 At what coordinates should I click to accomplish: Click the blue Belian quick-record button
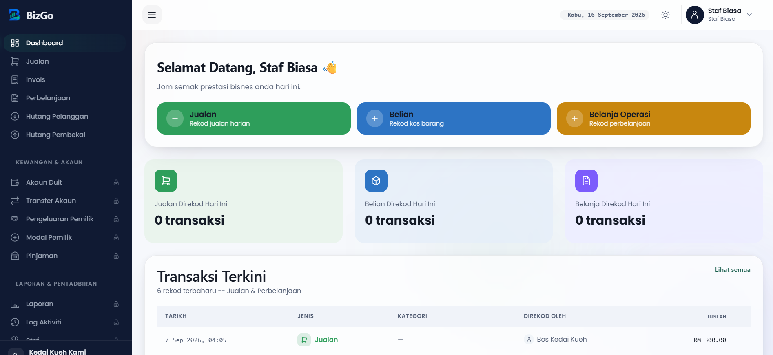[x=454, y=118]
